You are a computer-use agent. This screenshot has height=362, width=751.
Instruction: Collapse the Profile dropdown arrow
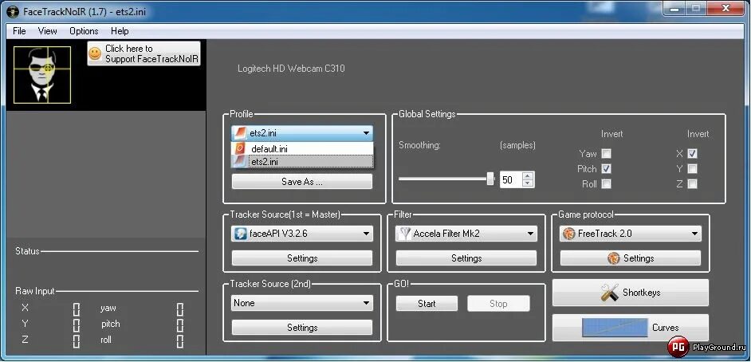[x=366, y=133]
